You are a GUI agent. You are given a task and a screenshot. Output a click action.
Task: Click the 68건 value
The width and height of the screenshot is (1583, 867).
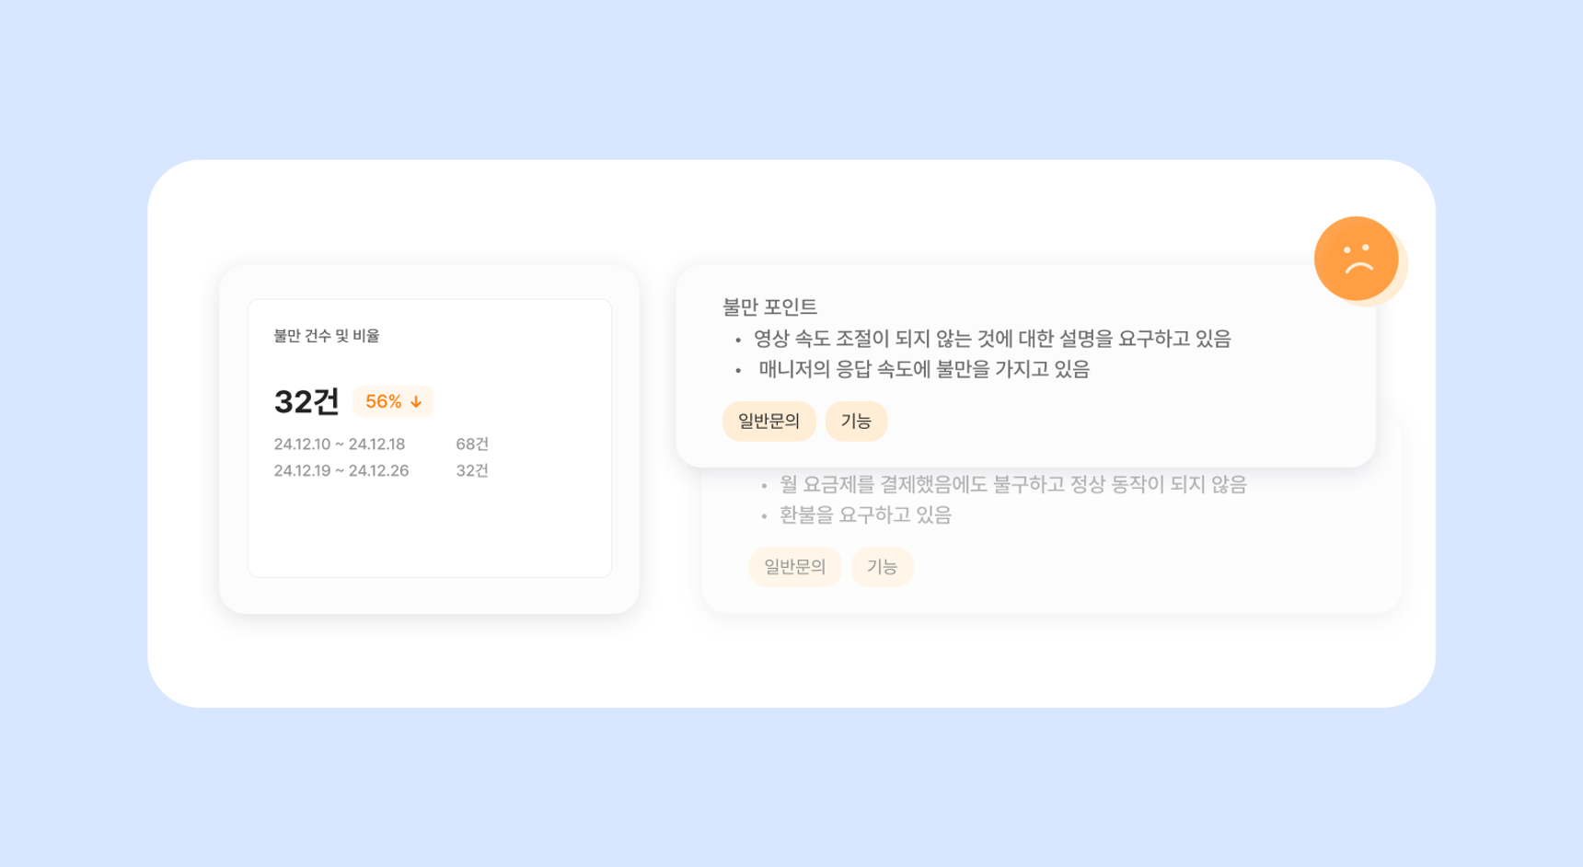pyautogui.click(x=472, y=445)
